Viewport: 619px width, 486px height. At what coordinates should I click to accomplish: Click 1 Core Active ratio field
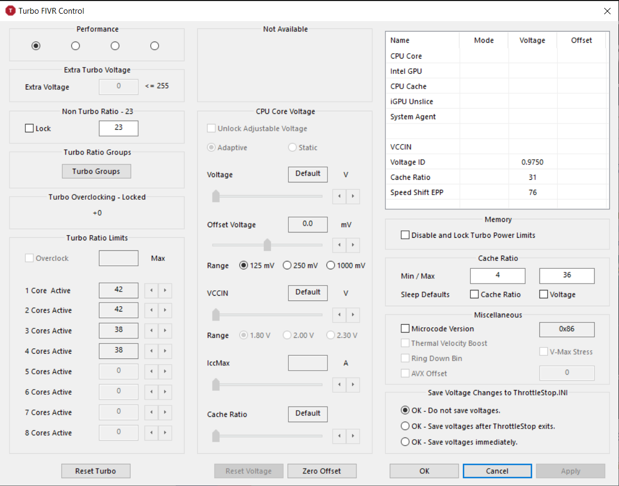[x=119, y=290]
